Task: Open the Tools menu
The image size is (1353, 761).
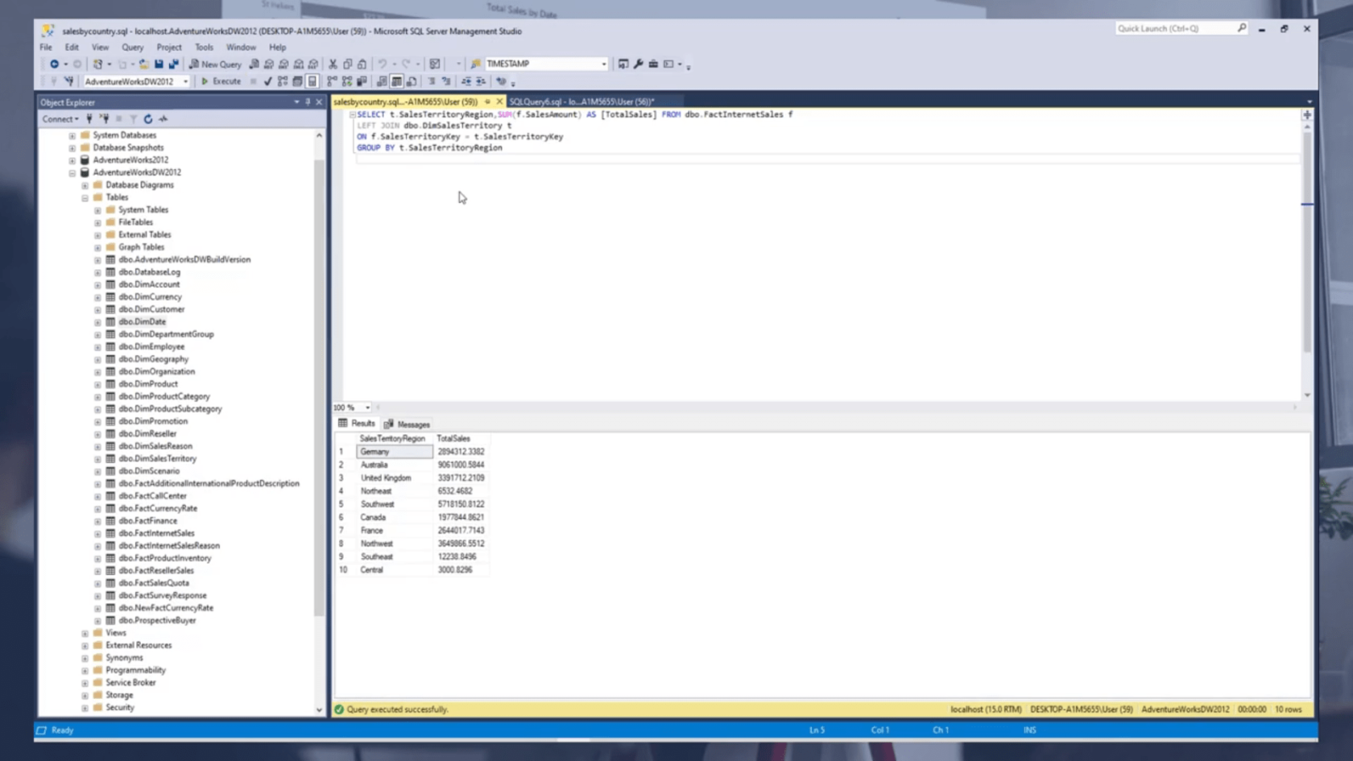Action: click(204, 48)
